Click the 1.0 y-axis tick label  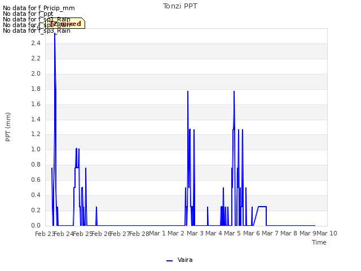36,149
